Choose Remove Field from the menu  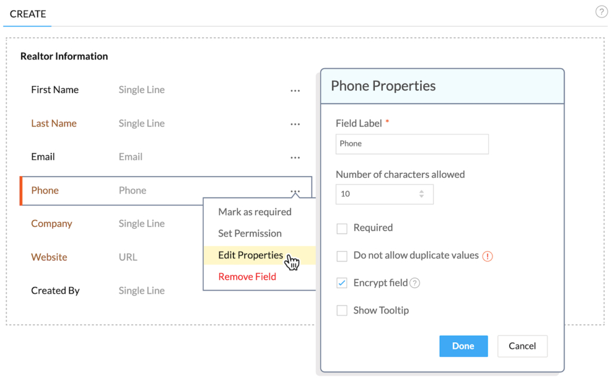point(247,276)
